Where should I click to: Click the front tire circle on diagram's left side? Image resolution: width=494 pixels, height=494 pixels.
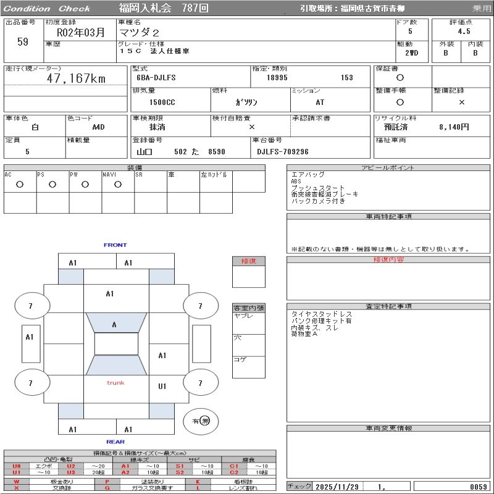click(x=30, y=306)
